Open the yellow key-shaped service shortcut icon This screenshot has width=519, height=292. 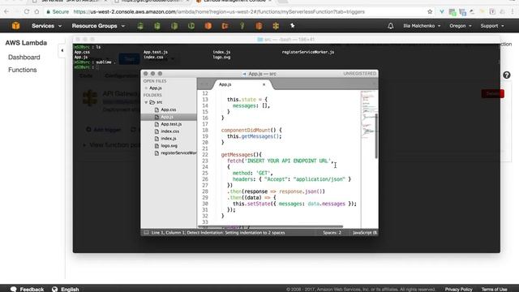coord(242,25)
